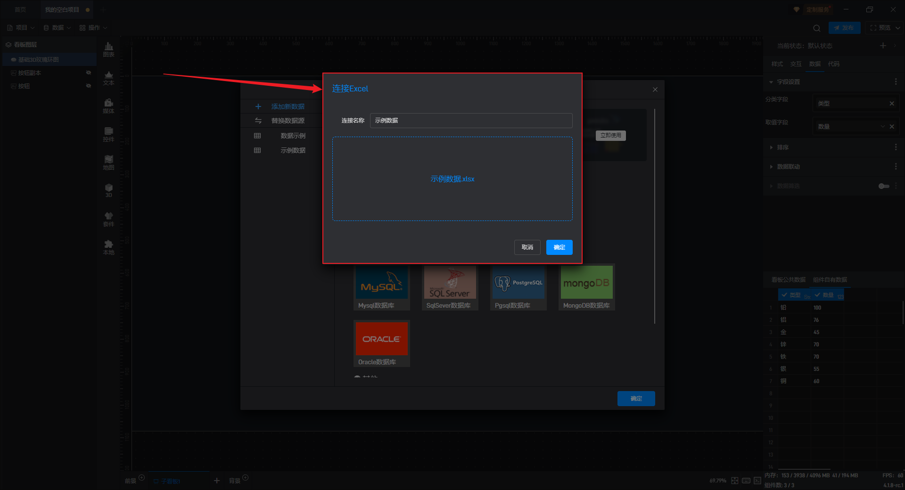The width and height of the screenshot is (905, 490).
Task: Switch to the 代码 tab
Action: click(833, 64)
